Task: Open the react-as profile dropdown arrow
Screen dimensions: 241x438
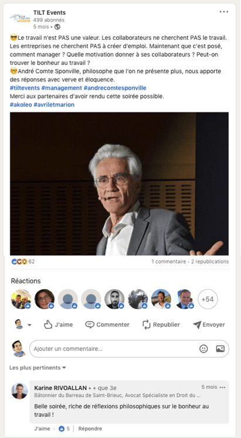Action: (x=29, y=325)
